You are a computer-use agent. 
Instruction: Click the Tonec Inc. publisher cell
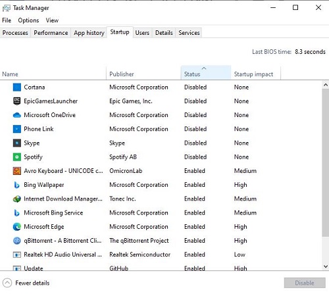[122, 199]
